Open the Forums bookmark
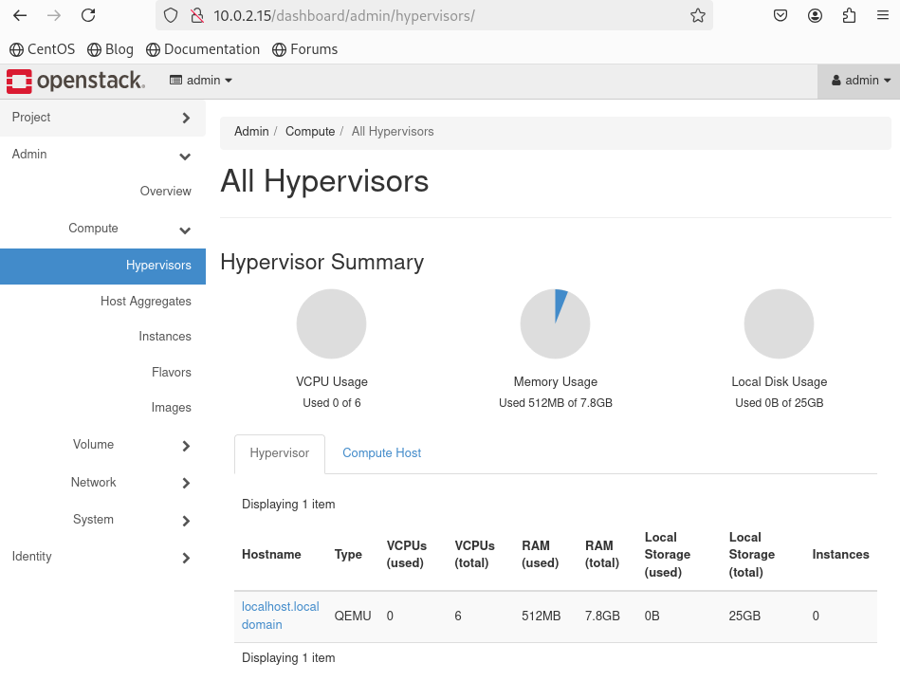The height and width of the screenshot is (681, 900). click(304, 49)
